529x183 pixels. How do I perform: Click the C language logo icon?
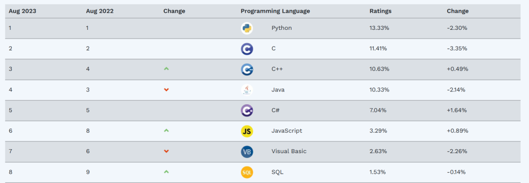(247, 48)
